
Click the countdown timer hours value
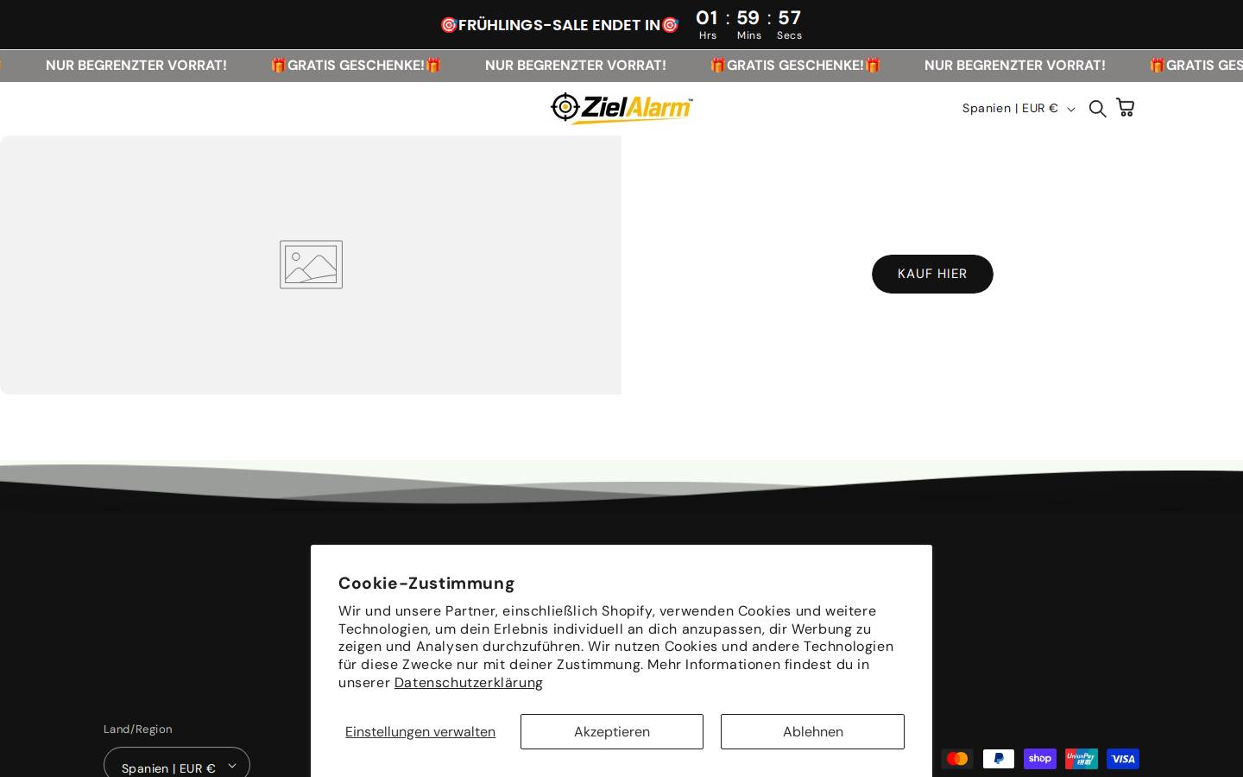click(x=707, y=18)
